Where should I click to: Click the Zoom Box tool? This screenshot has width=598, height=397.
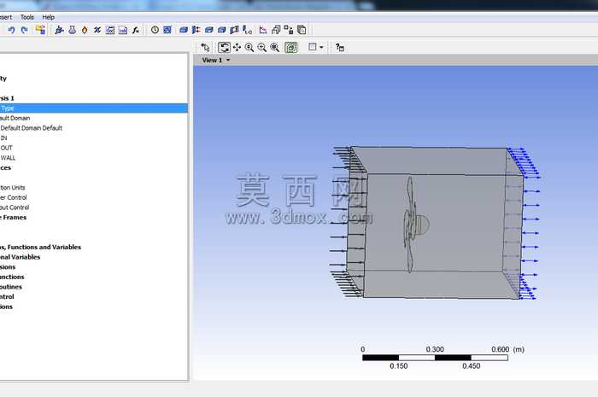[262, 47]
